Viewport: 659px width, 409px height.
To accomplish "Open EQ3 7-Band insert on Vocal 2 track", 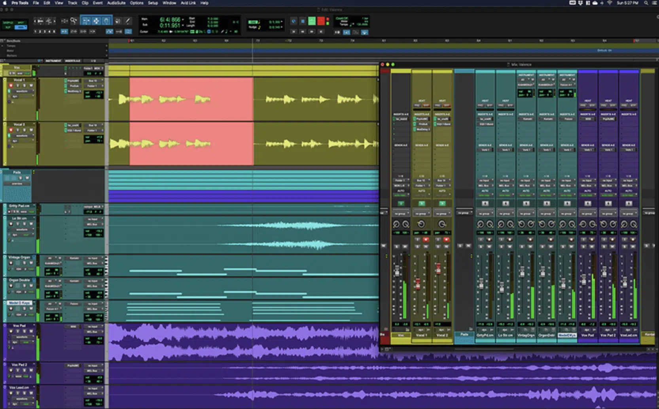I will (x=74, y=131).
